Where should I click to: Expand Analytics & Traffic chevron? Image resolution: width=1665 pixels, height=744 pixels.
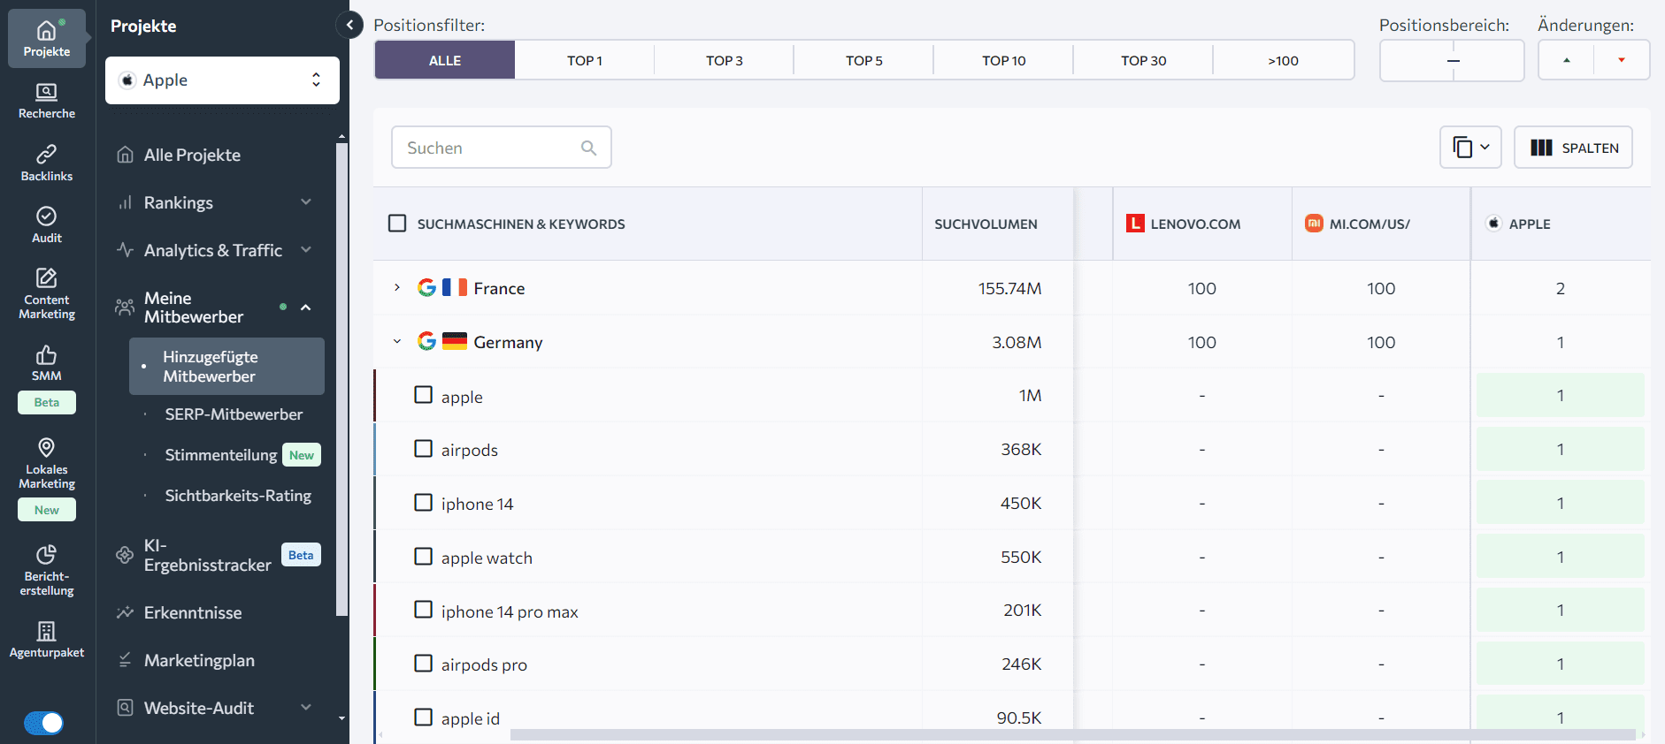coord(306,250)
